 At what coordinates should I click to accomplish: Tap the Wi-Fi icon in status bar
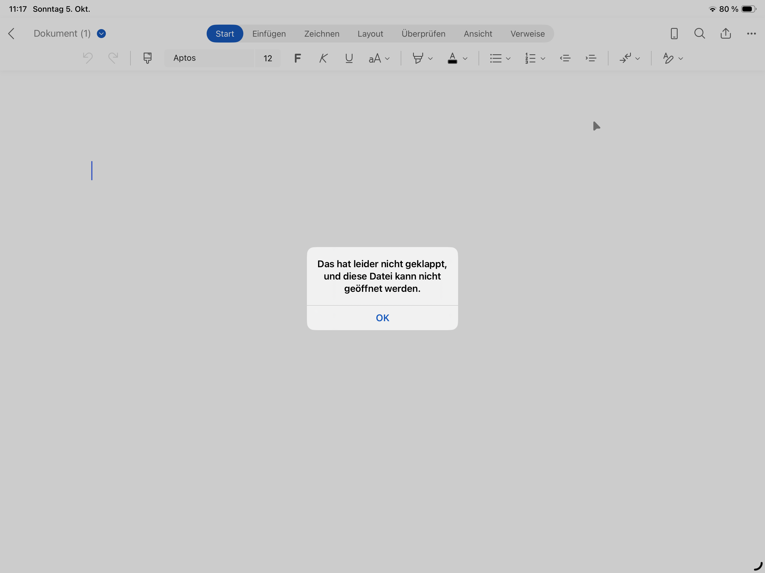click(712, 9)
